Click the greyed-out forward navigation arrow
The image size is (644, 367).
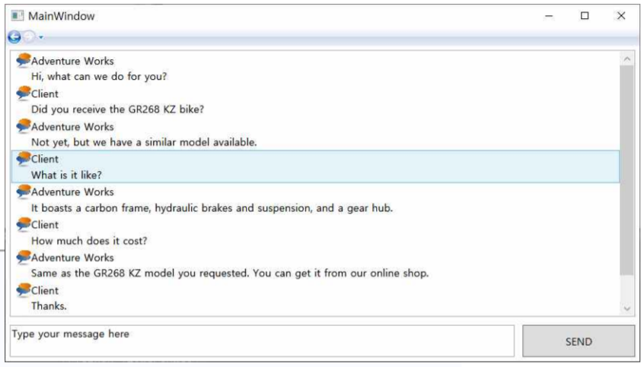29,37
